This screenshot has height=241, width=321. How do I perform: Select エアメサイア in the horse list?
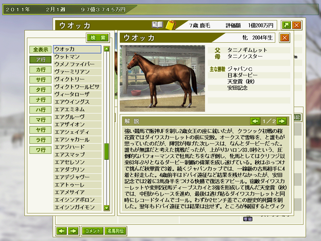click(x=77, y=192)
